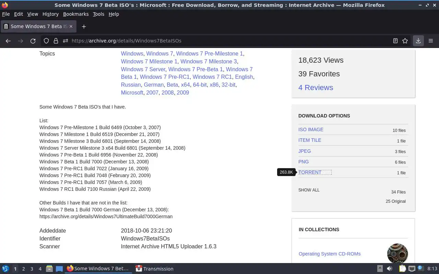Click the Windows 7 Pre-Beta 1 topic
The image size is (439, 274).
pyautogui.click(x=195, y=69)
